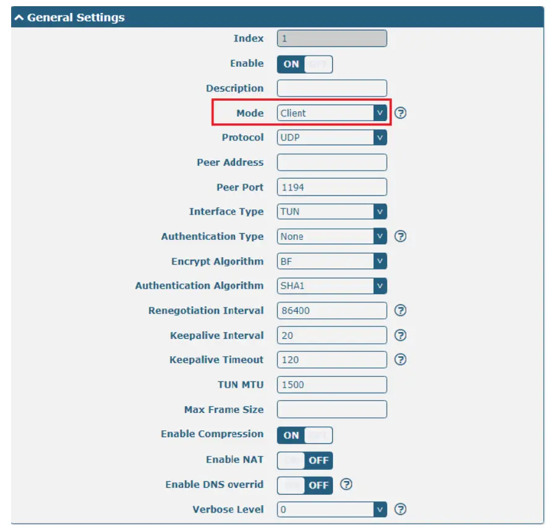Expand the Protocol dropdown
Image resolution: width=550 pixels, height=528 pixels.
pyautogui.click(x=332, y=137)
